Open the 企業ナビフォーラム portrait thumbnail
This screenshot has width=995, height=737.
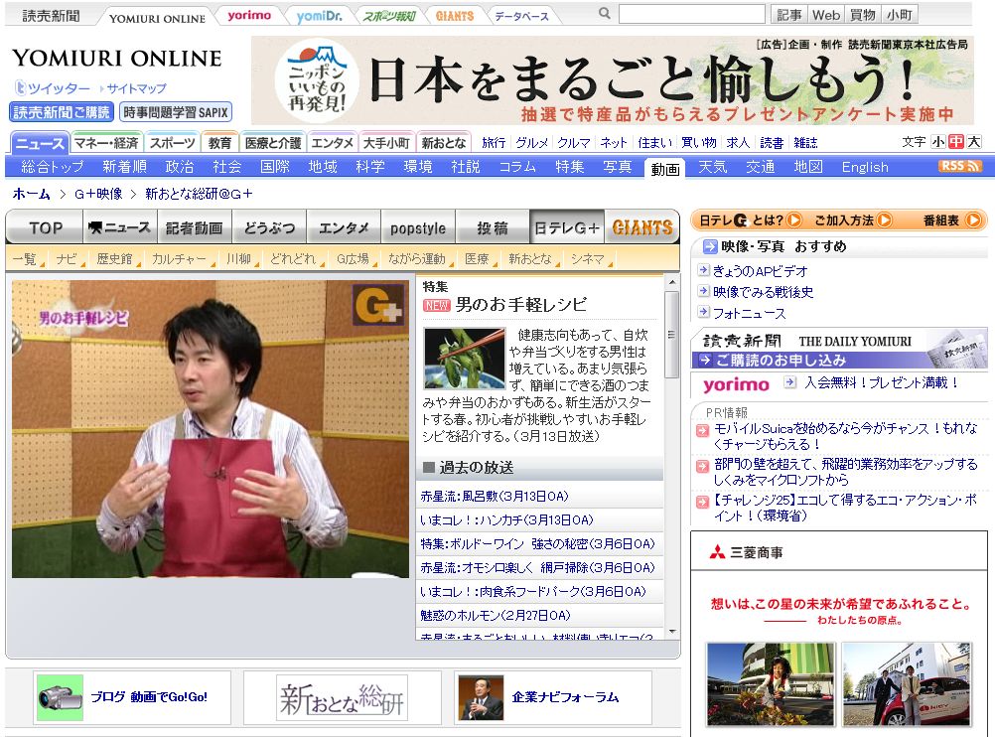tap(481, 697)
